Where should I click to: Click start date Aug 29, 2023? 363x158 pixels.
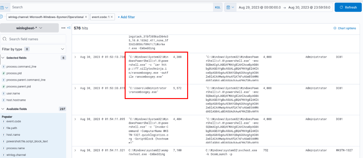(x=259, y=7)
